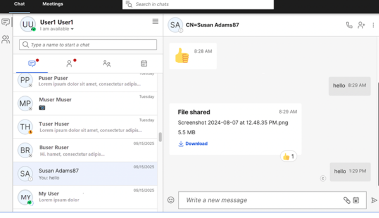379x218 pixels.
Task: Click the Screenshot 2024-08-07 file name
Action: [233, 123]
